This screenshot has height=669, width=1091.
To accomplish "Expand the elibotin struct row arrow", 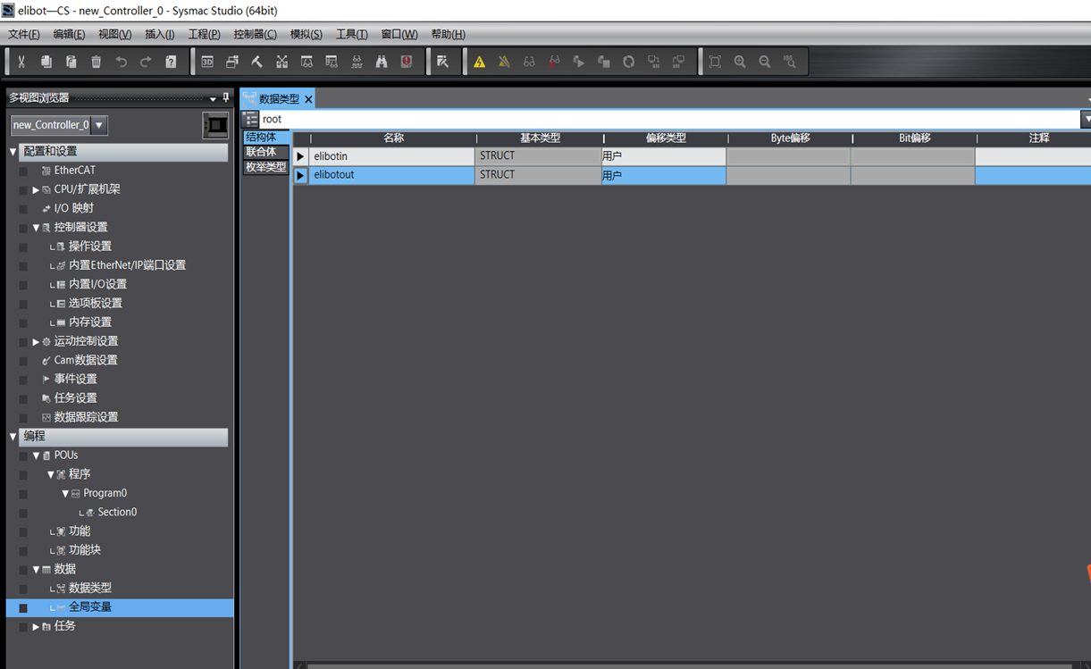I will click(x=300, y=156).
